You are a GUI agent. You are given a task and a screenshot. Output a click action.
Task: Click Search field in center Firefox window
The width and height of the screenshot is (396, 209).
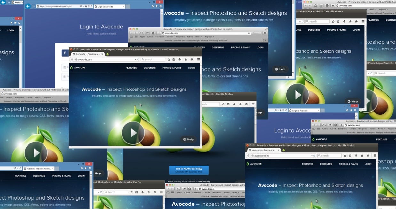tap(153, 59)
